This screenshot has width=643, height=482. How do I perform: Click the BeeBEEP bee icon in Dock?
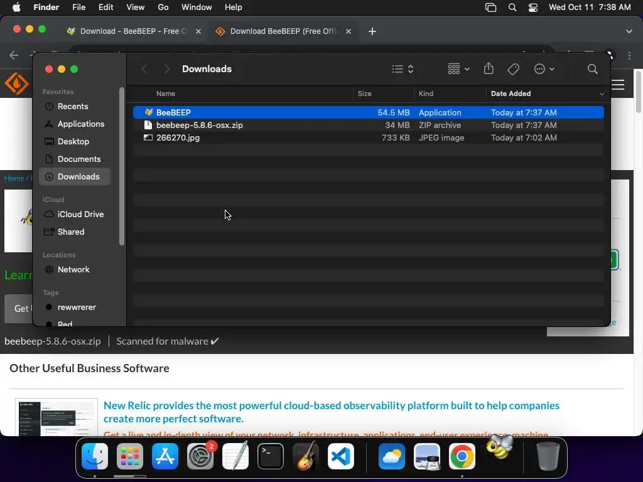click(500, 447)
